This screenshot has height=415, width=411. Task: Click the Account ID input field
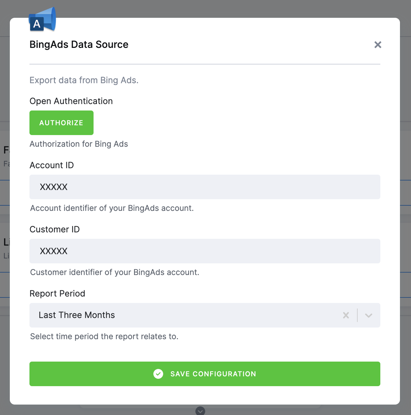pyautogui.click(x=205, y=187)
